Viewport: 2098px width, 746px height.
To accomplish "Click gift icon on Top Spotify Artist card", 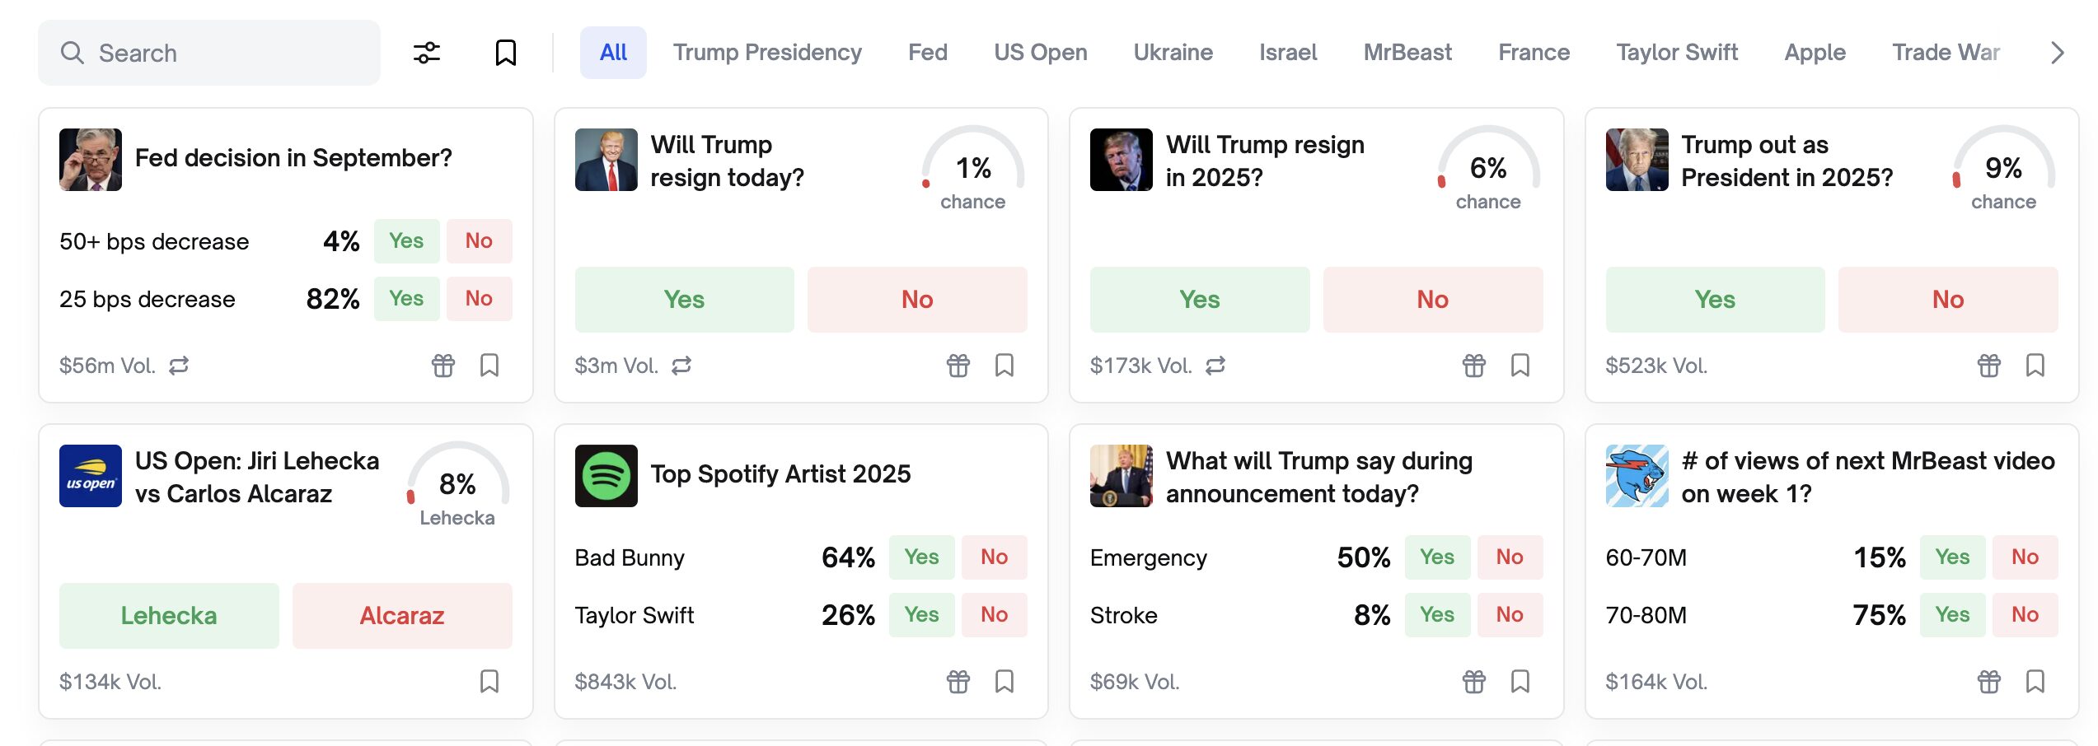I will coord(958,681).
